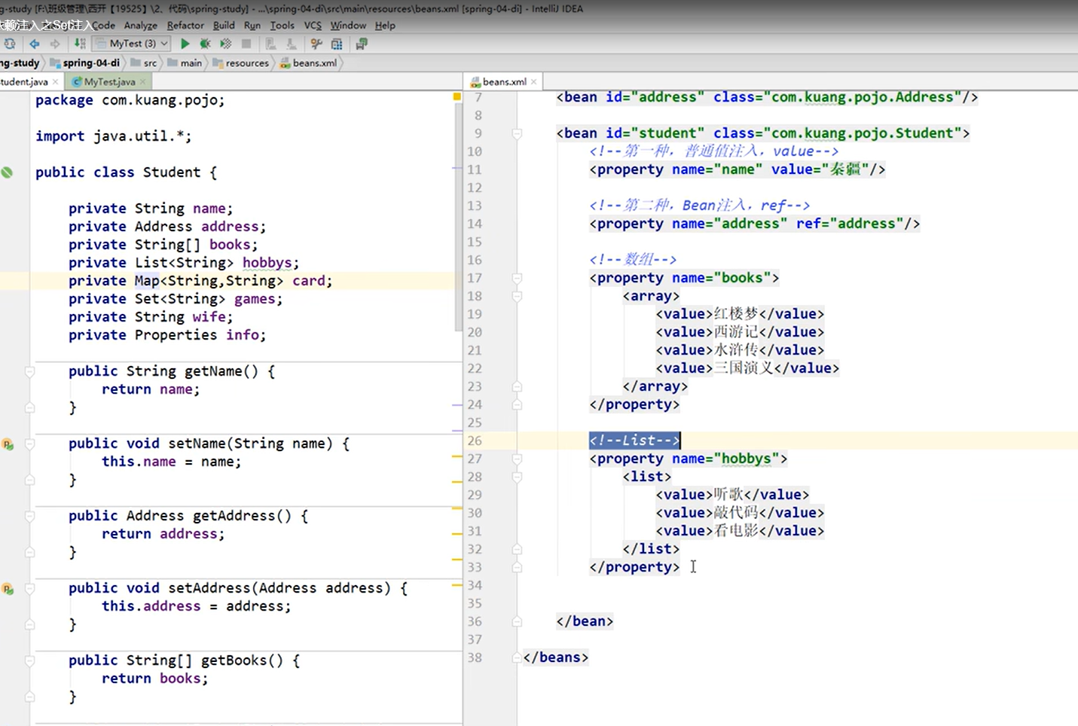Navigate back with the blue left arrow
The image size is (1078, 726).
click(x=35, y=44)
